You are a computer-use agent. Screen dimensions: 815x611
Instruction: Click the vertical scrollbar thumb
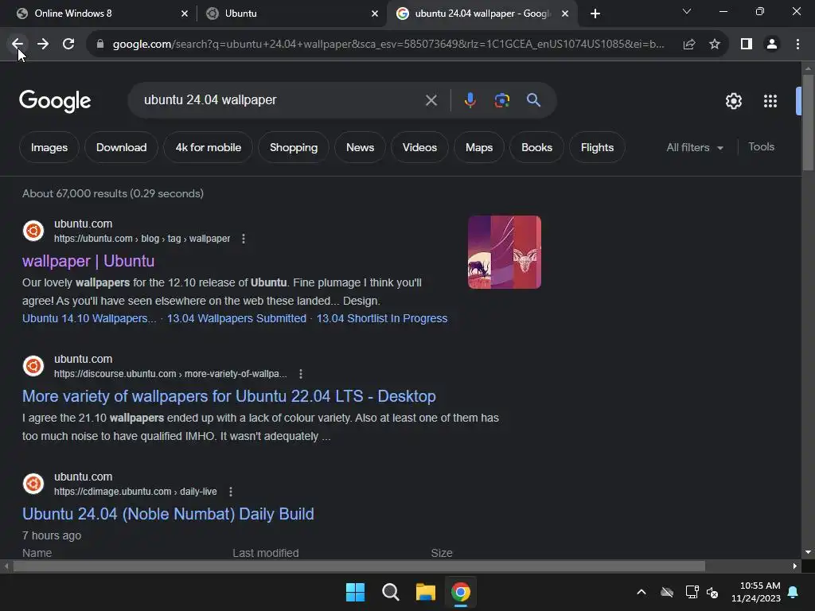coord(808,123)
